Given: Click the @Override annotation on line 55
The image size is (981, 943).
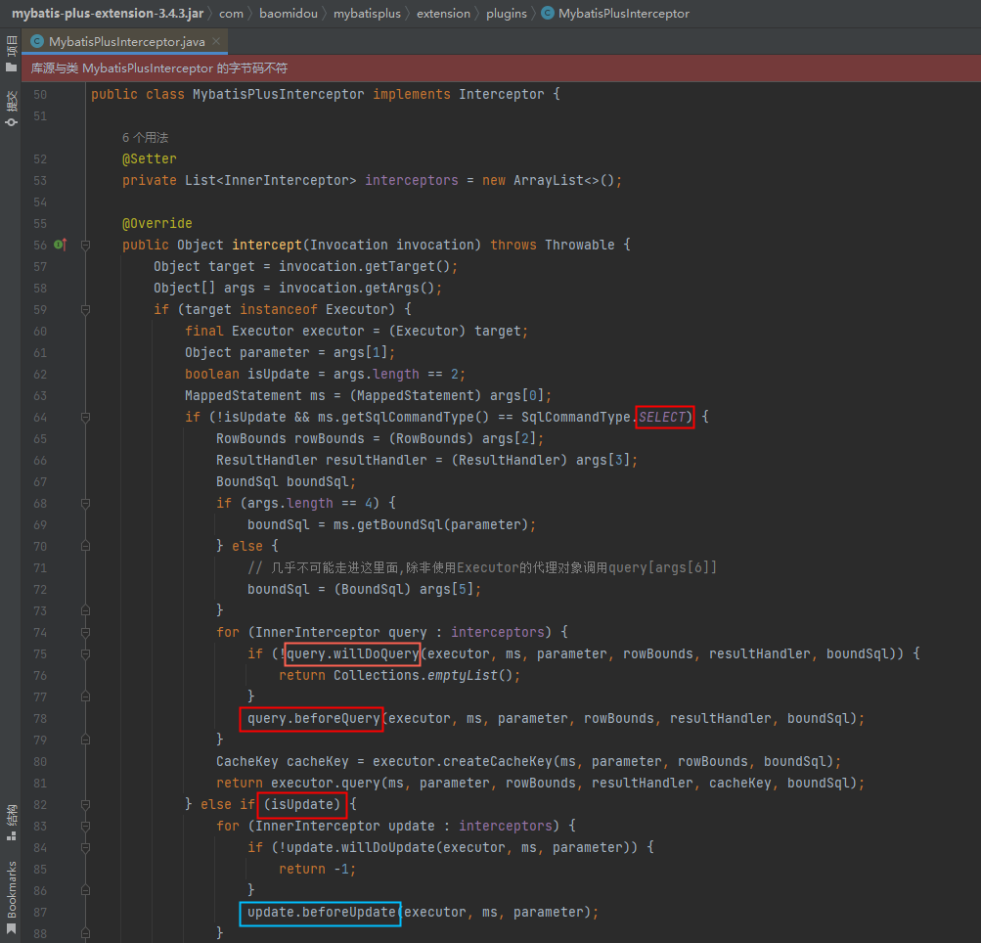Looking at the screenshot, I should pos(157,223).
